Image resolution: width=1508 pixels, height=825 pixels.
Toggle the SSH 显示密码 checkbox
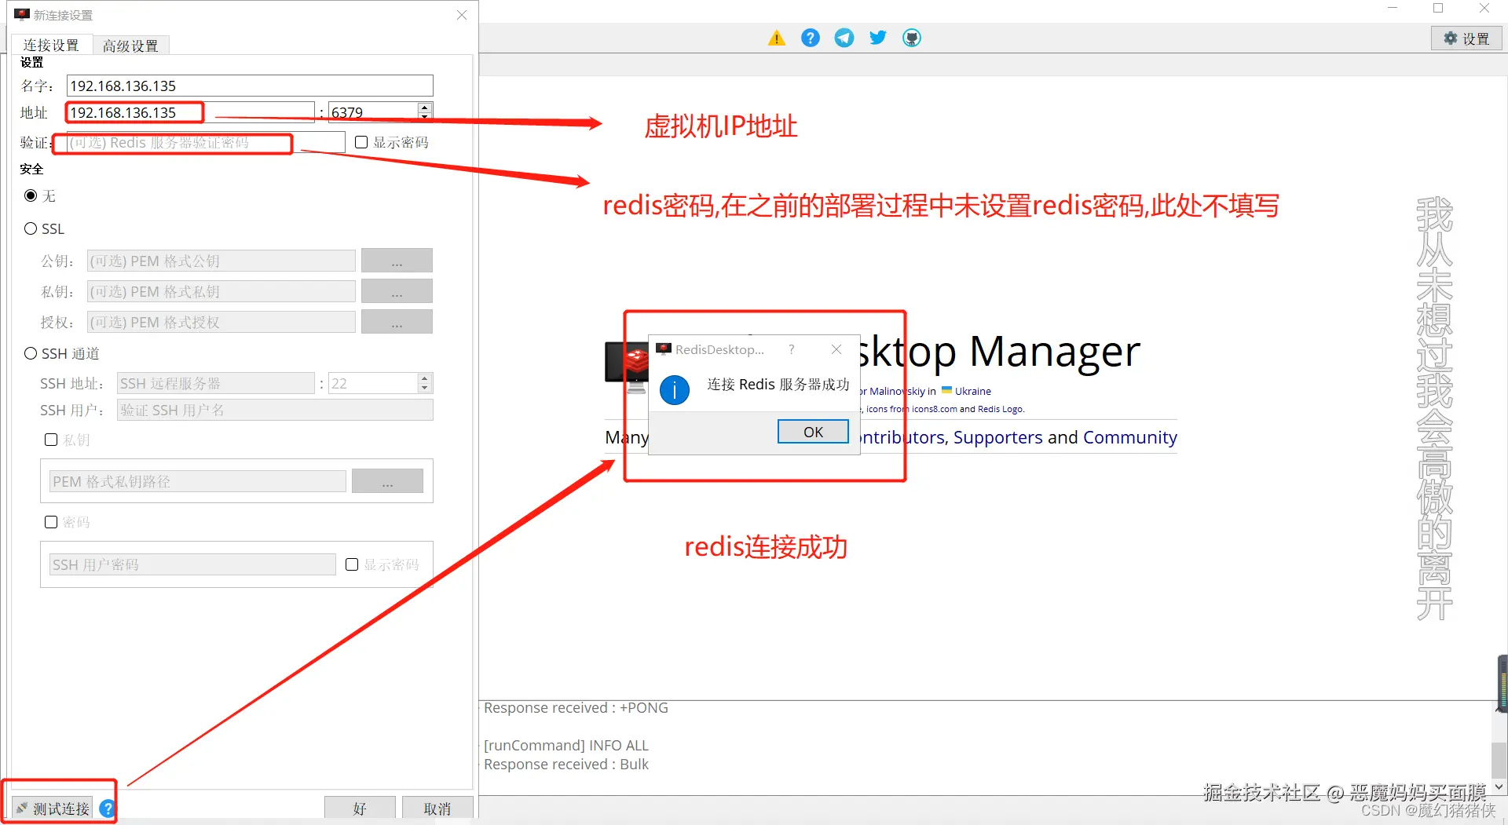coord(352,564)
